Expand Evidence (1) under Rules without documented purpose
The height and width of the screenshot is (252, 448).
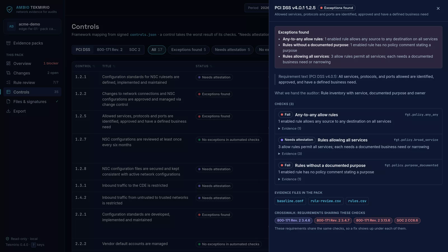290,179
